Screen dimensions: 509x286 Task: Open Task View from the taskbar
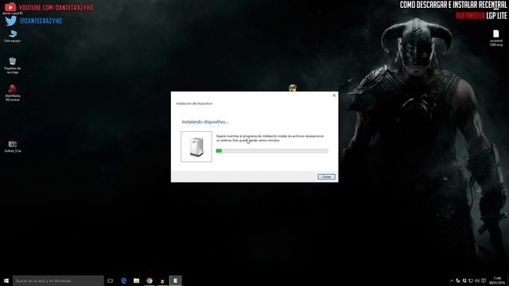pyautogui.click(x=111, y=280)
